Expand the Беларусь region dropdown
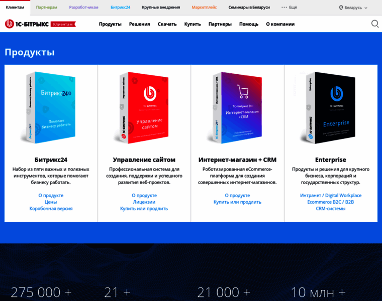 (x=353, y=8)
